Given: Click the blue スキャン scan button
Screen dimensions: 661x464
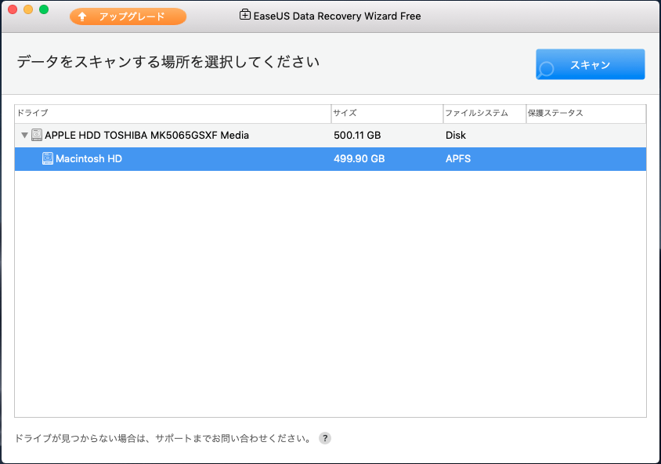Looking at the screenshot, I should click(x=591, y=64).
